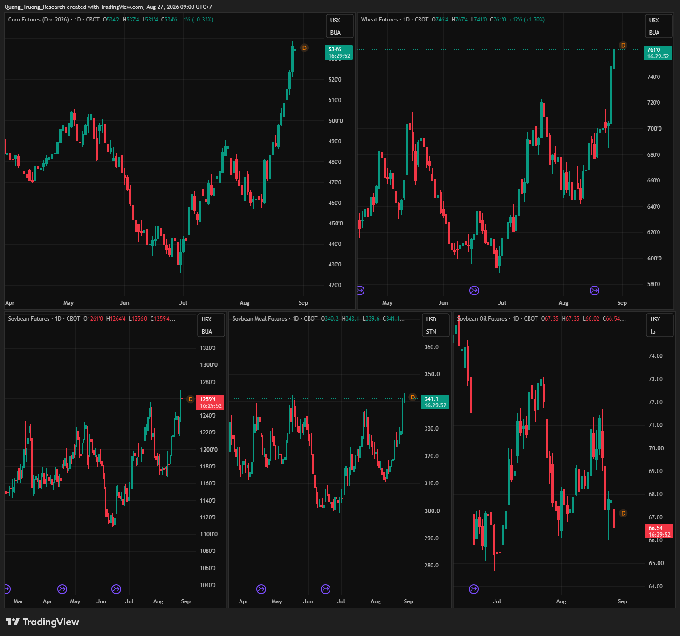Click Soybean Oil low value L66.02

591,319
